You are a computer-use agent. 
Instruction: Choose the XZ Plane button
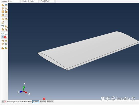[50, 102]
